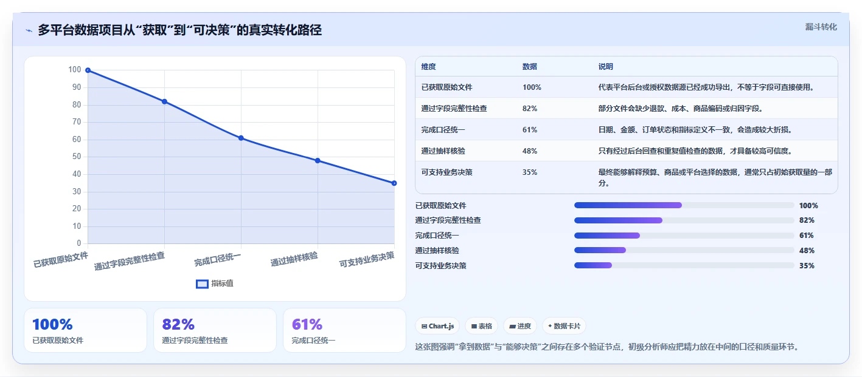The width and height of the screenshot is (862, 377).
Task: Click the x-axis label 完成口径统一
Action: [217, 259]
